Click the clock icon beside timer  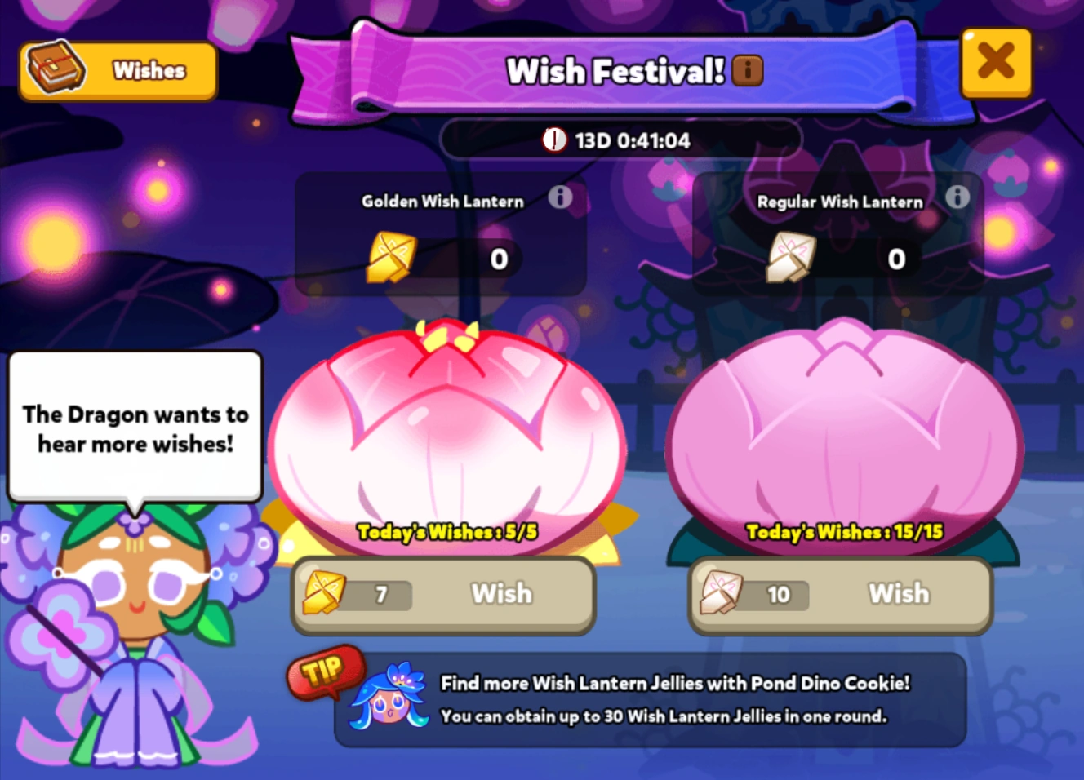(x=555, y=140)
